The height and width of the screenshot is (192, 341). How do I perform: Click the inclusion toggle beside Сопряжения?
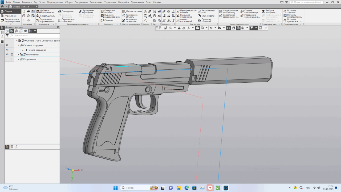point(12,59)
